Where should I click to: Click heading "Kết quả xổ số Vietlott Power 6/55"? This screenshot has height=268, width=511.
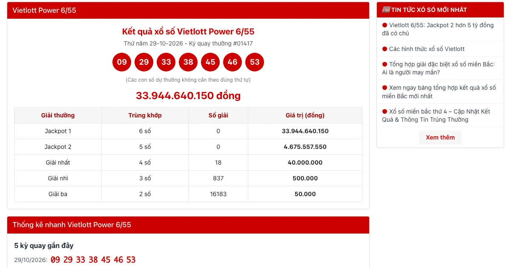click(x=188, y=31)
